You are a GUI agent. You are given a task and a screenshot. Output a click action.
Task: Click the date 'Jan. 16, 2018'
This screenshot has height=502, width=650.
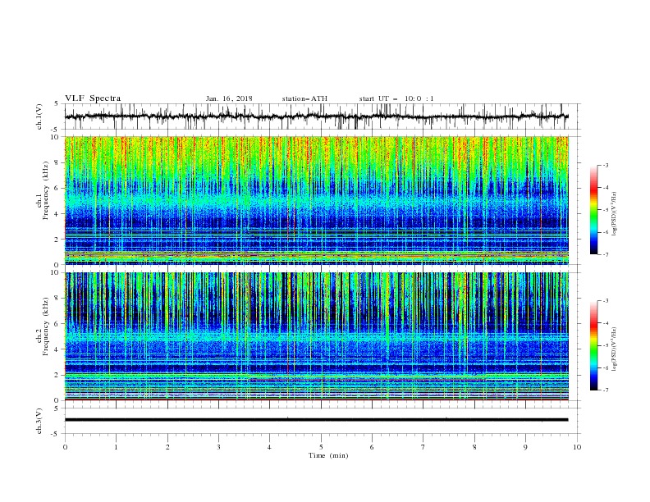[x=229, y=98]
